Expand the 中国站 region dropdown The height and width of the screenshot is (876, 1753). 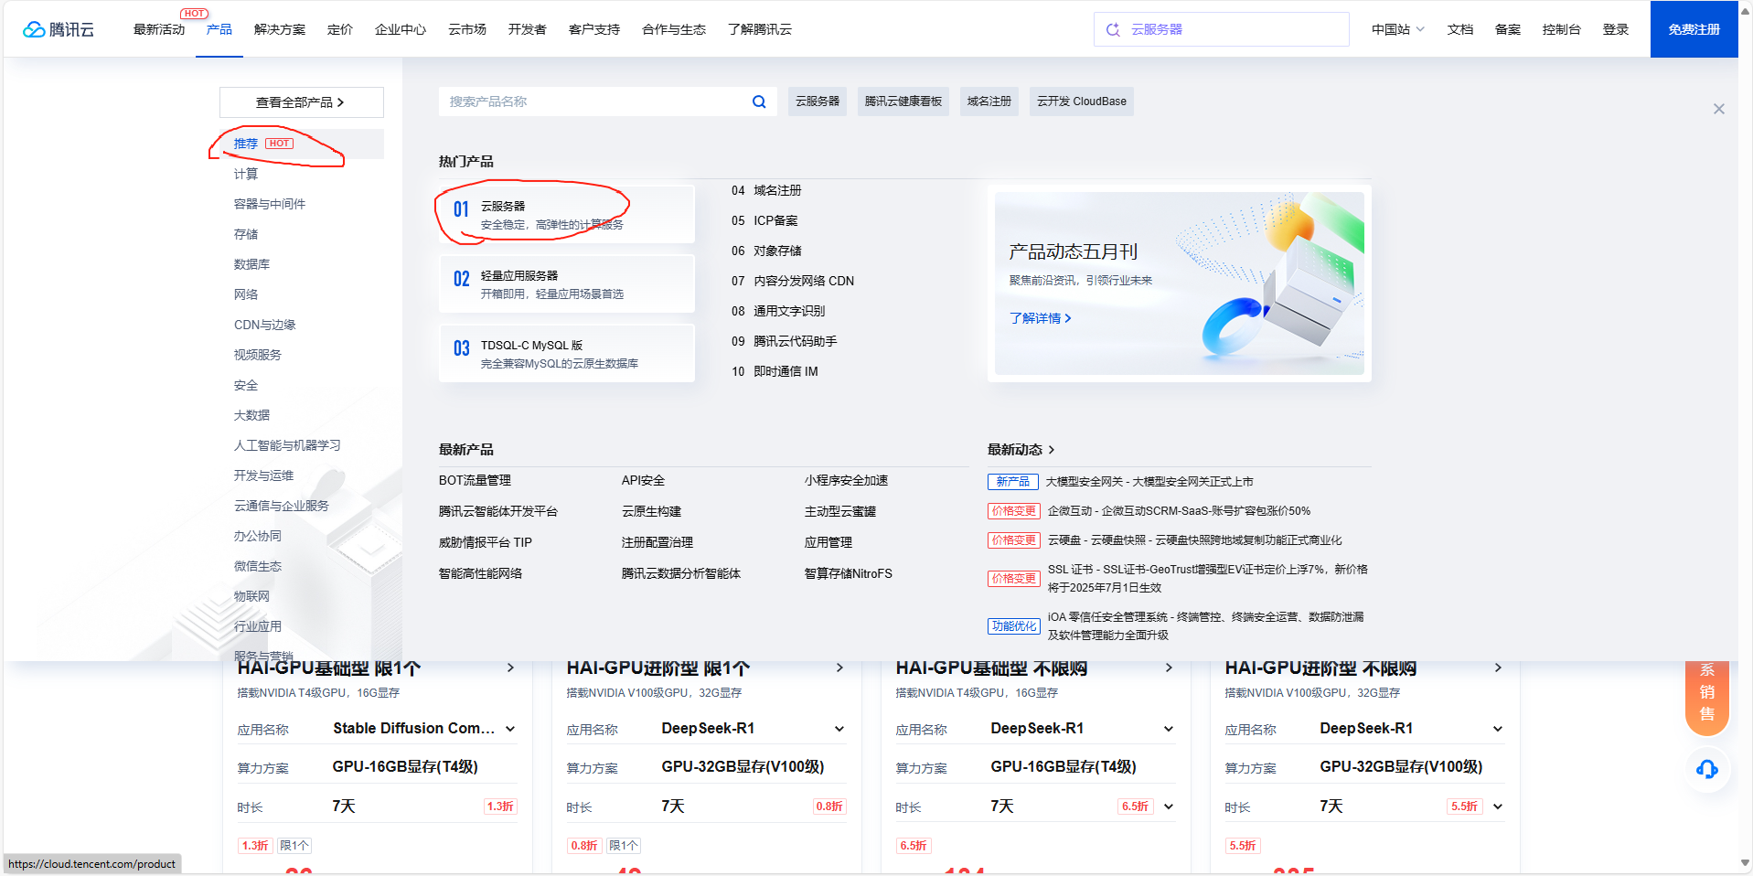click(1398, 29)
